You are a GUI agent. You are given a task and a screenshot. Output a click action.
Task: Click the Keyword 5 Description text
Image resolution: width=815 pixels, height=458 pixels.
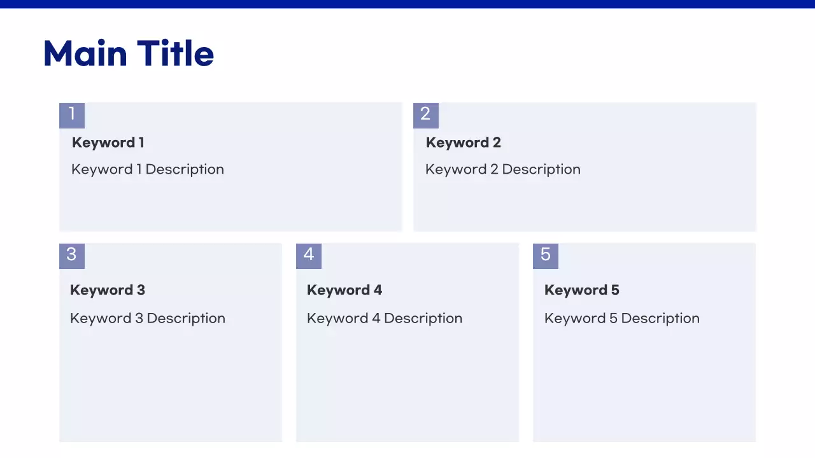(622, 318)
